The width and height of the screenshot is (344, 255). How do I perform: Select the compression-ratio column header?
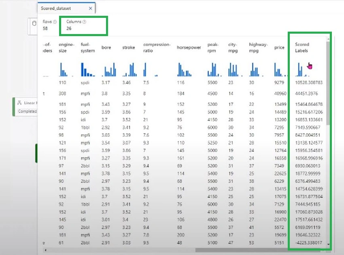157,47
